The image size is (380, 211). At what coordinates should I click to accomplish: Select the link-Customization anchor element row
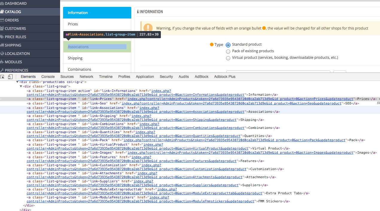pyautogui.click(x=190, y=167)
